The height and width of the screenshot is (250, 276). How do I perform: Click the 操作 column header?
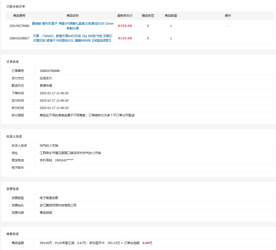228,16
